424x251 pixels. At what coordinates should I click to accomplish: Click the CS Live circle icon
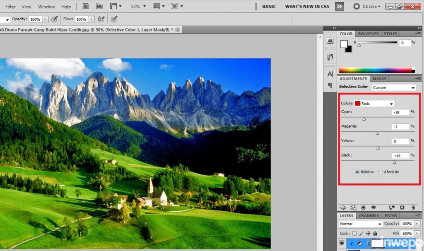click(357, 6)
